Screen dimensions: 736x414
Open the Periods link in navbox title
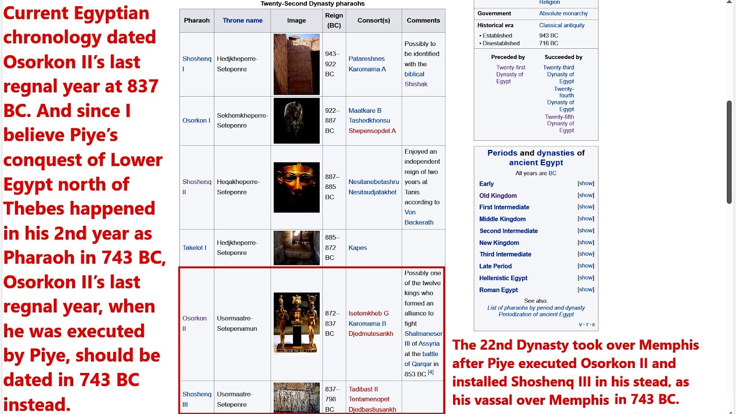click(x=502, y=153)
